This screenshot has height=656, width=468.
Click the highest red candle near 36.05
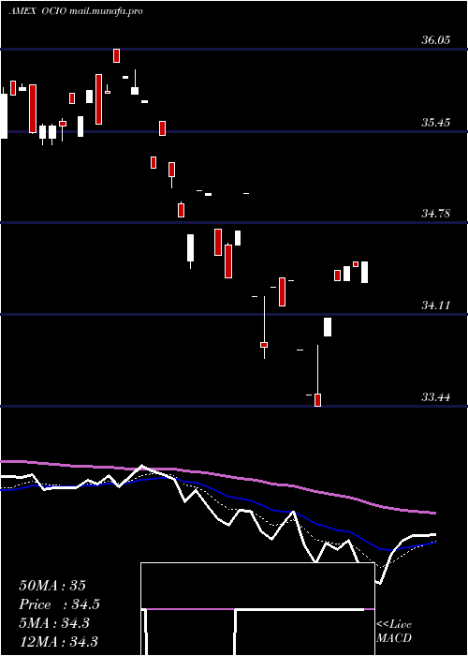tap(117, 55)
